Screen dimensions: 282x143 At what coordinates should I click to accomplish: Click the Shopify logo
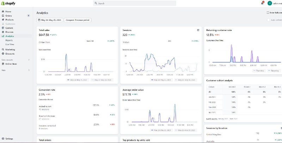[x=8, y=3]
